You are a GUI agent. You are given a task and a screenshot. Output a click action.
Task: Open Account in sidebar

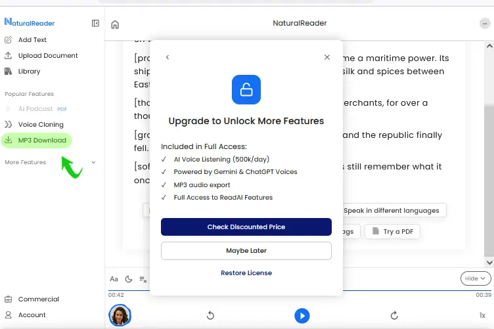click(25, 315)
